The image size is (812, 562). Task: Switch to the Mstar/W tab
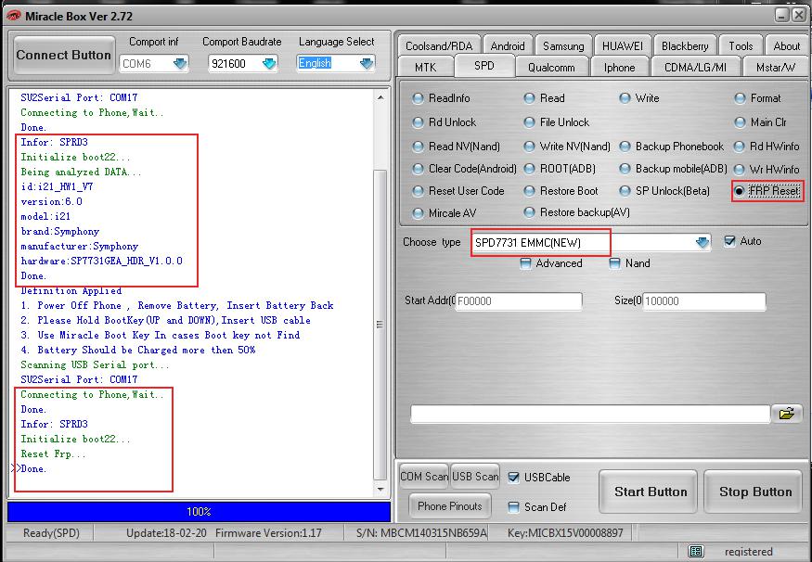click(775, 68)
